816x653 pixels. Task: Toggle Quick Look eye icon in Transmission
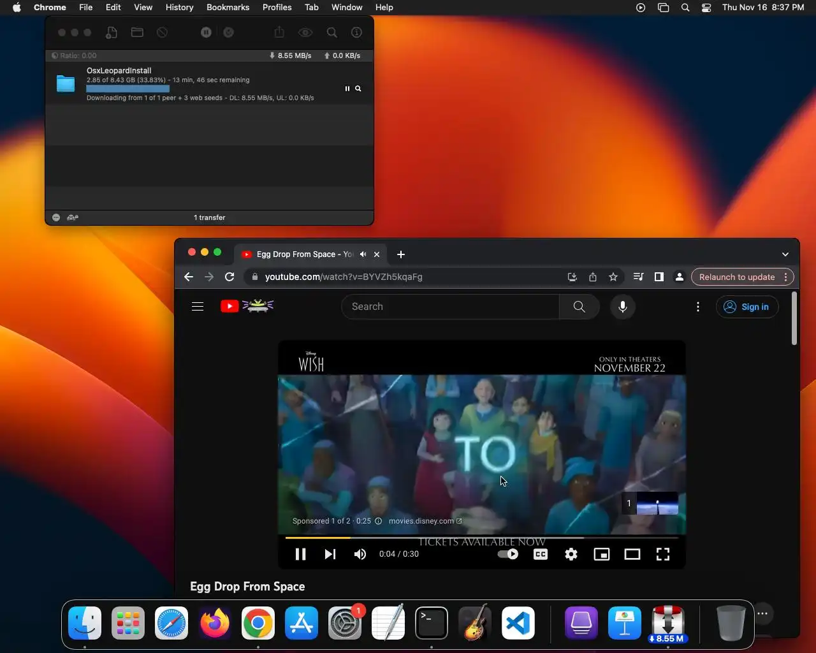(x=305, y=33)
